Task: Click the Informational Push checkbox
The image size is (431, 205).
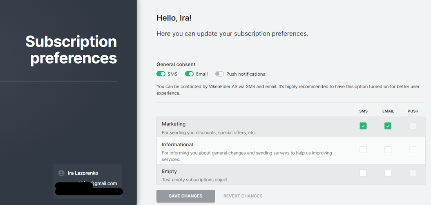Action: [413, 150]
